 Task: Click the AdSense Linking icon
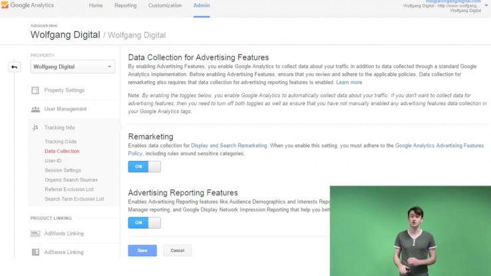point(35,252)
